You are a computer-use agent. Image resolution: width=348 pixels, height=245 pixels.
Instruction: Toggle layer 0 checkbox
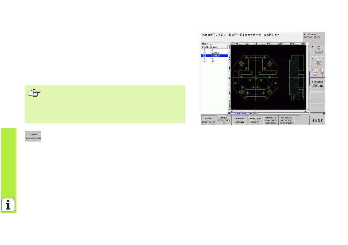coord(204,50)
